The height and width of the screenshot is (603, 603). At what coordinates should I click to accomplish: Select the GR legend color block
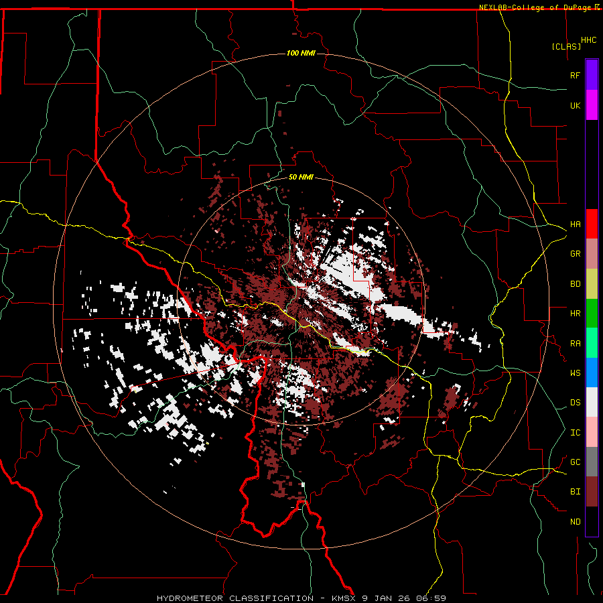pyautogui.click(x=592, y=254)
